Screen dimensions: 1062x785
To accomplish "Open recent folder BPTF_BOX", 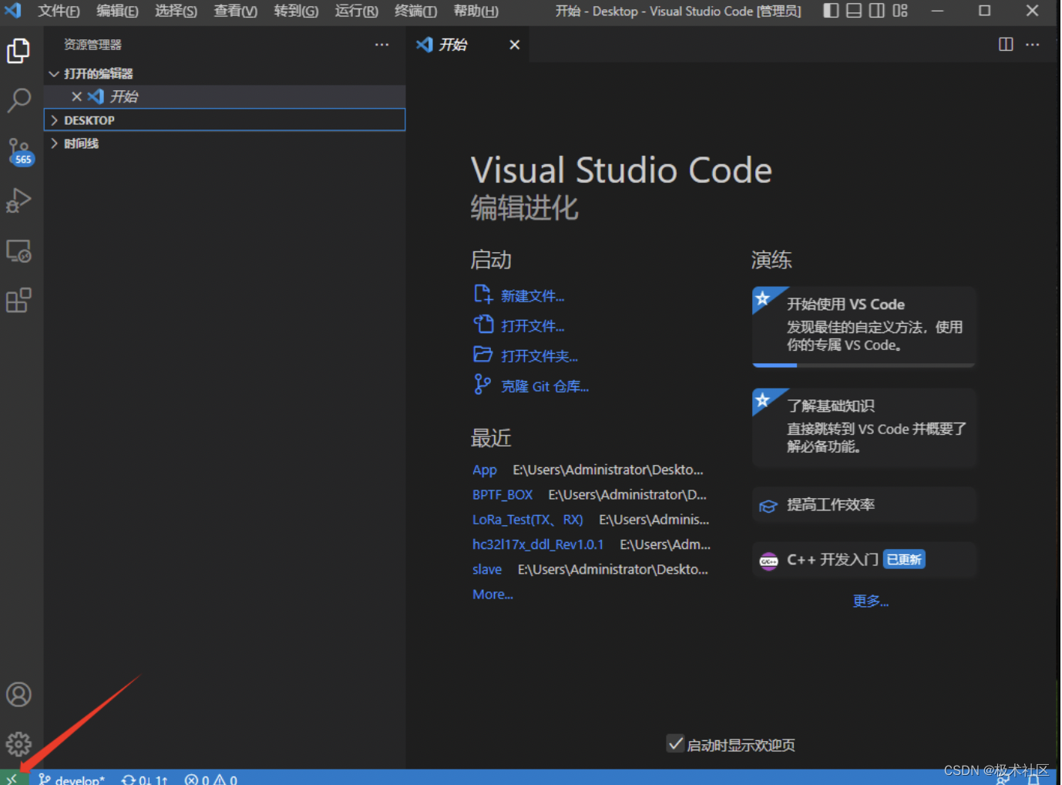I will point(502,494).
